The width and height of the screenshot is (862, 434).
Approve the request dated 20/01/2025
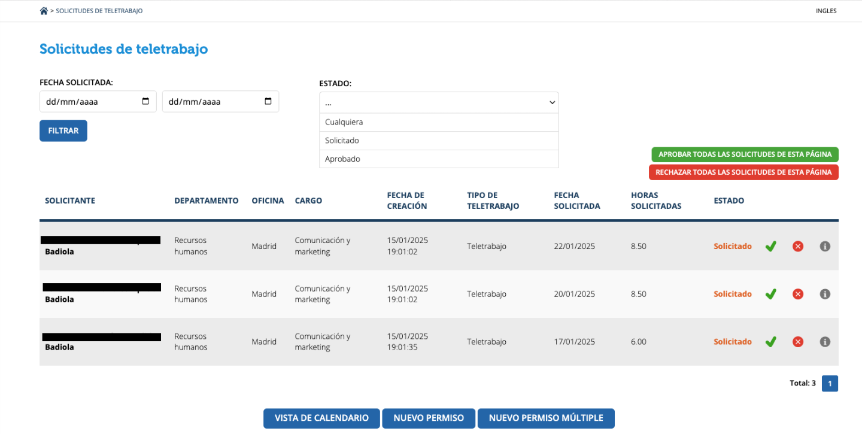pyautogui.click(x=770, y=294)
